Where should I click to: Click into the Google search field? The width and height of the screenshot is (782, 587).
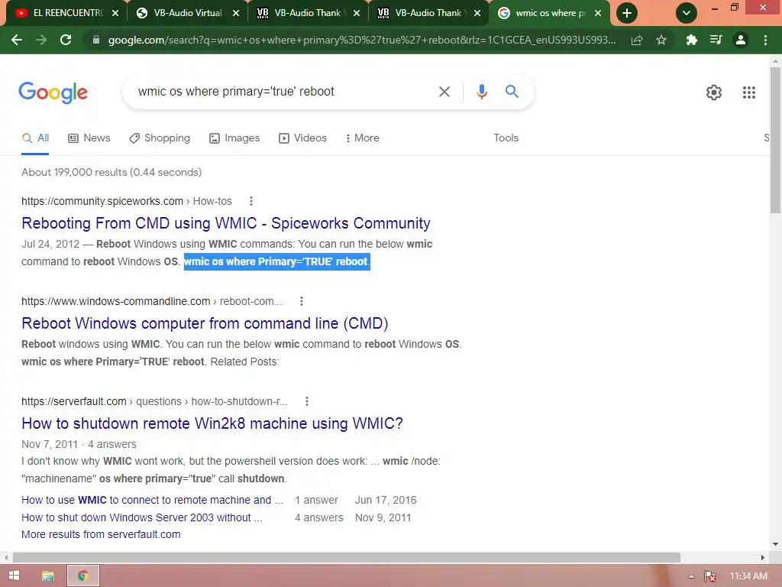click(x=284, y=92)
